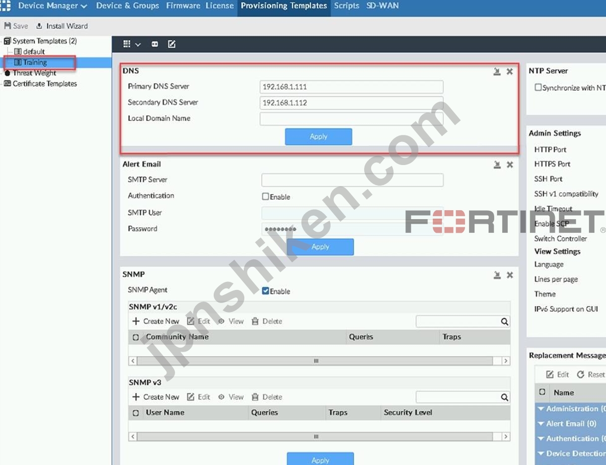Image resolution: width=606 pixels, height=465 pixels.
Task: Apply the SNMP settings
Action: 320,459
